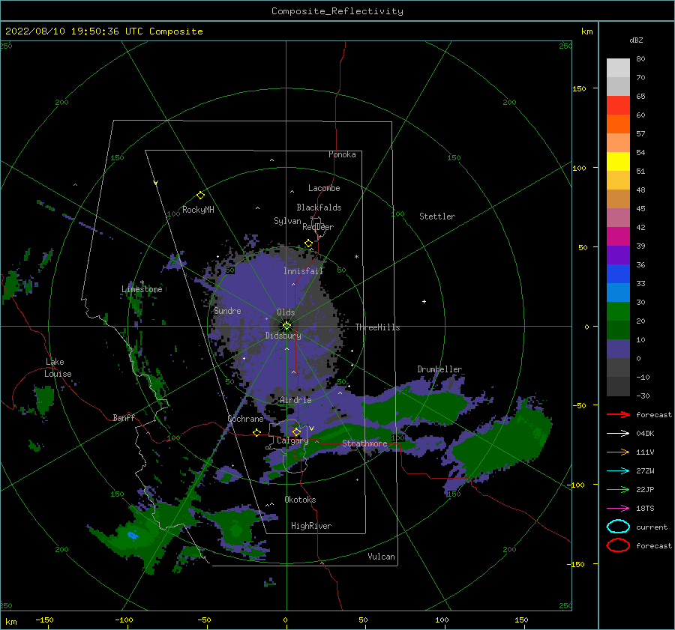This screenshot has width=675, height=630.
Task: Click the Blackfalds city label
Action: click(319, 208)
